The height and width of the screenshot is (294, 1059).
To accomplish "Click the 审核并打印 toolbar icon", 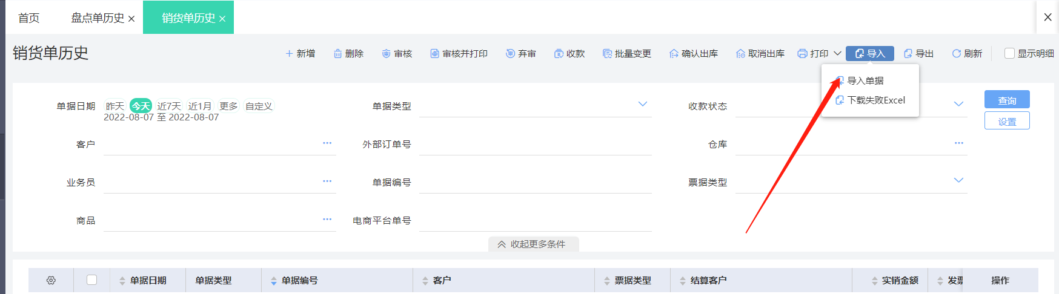I will [434, 54].
